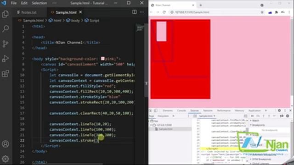Switch to the Console tab in DevTools
The width and height of the screenshot is (294, 165).
coord(181,110)
